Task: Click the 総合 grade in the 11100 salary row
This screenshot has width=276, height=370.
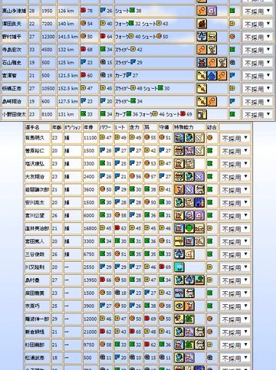Action: [210, 138]
